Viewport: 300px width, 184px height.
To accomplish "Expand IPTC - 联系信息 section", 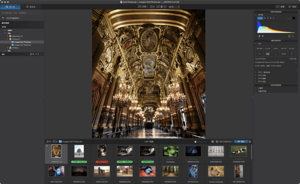I will (255, 73).
